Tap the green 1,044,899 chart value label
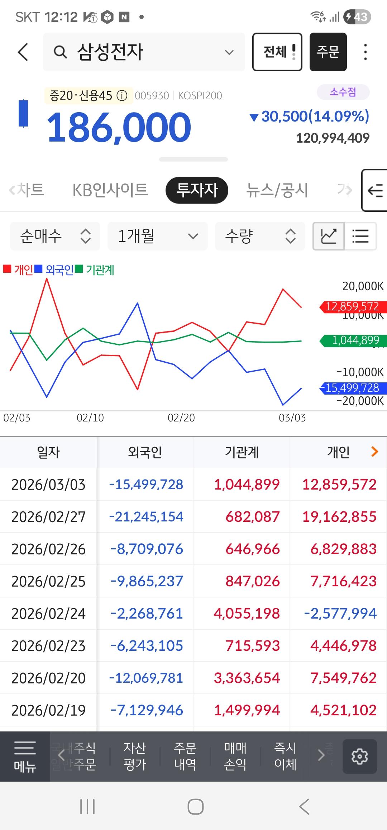Viewport: 387px width, 830px height. [353, 340]
